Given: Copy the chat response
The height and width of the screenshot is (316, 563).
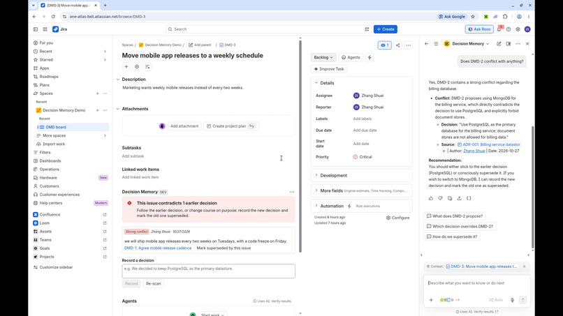Looking at the screenshot, I should click(450, 198).
